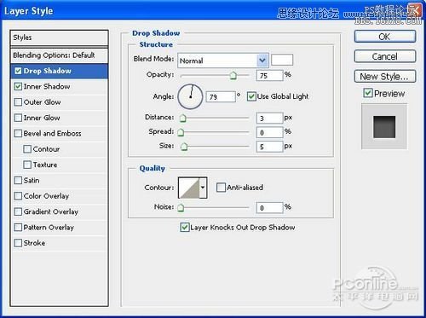Check the Stroke effect box
426x318 pixels.
pyautogui.click(x=18, y=243)
